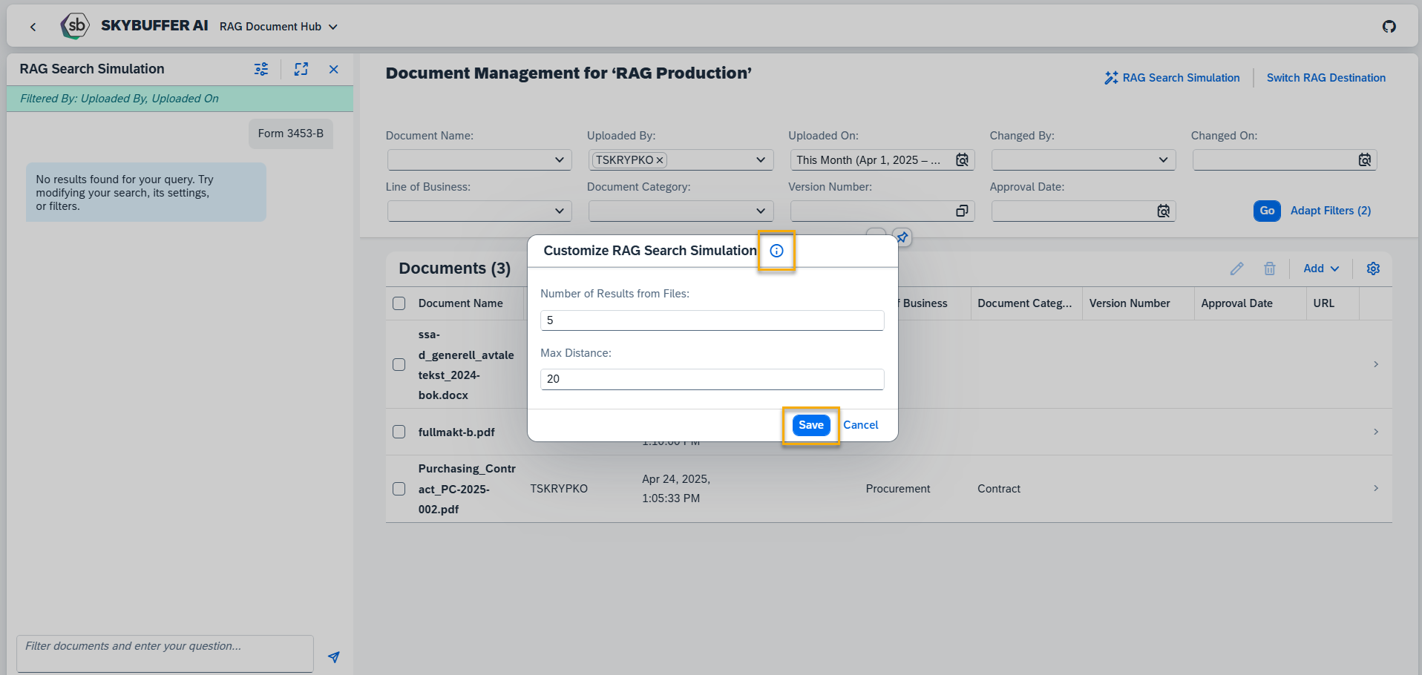Image resolution: width=1422 pixels, height=675 pixels.
Task: Click the SkyBuffer sb logo
Action: coord(75,26)
